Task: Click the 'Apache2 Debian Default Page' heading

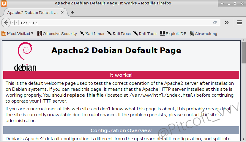Action: [x=116, y=50]
